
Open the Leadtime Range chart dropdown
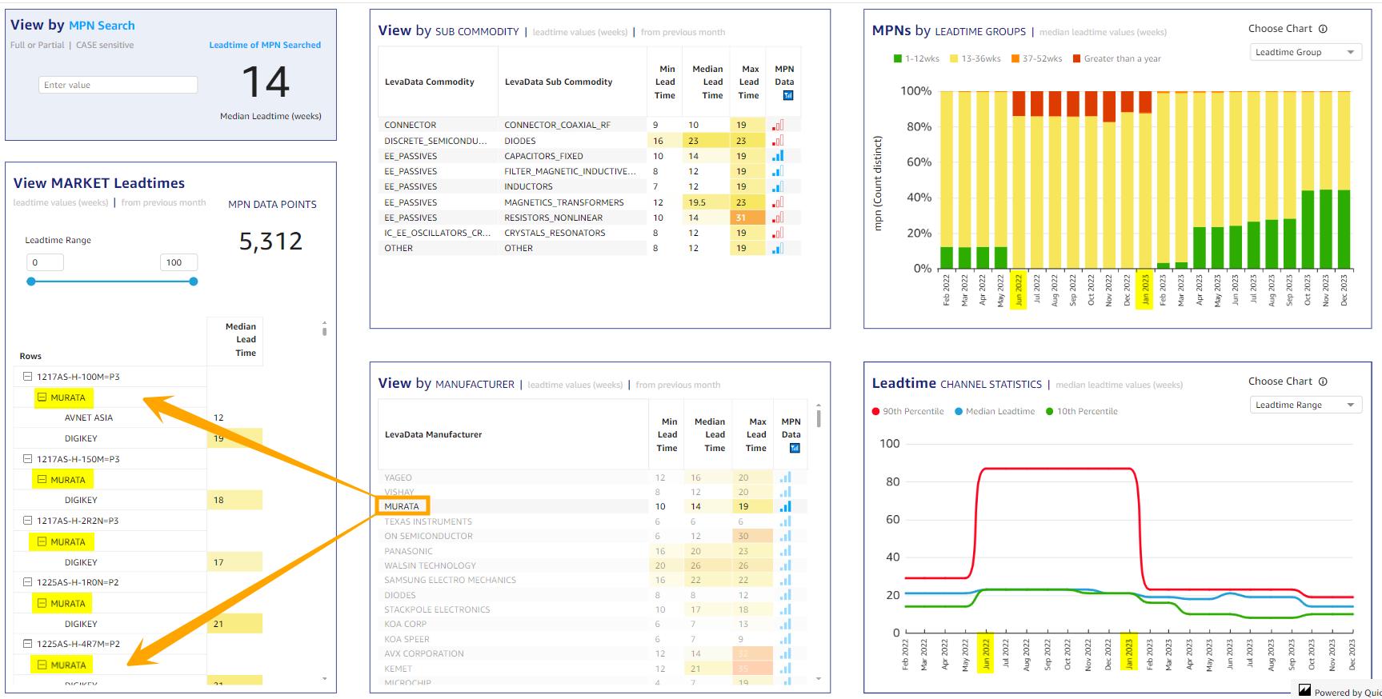pos(1305,405)
